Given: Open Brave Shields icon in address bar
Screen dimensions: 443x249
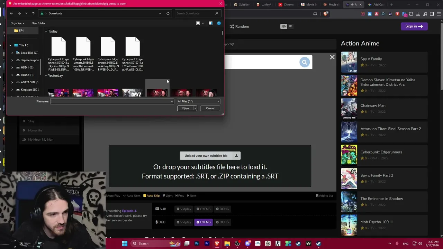Looking at the screenshot, I should pos(326,14).
